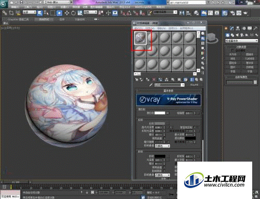This screenshot has width=260, height=199.
Task: Click the Sample Type icon beside the slots
Action: (203, 34)
